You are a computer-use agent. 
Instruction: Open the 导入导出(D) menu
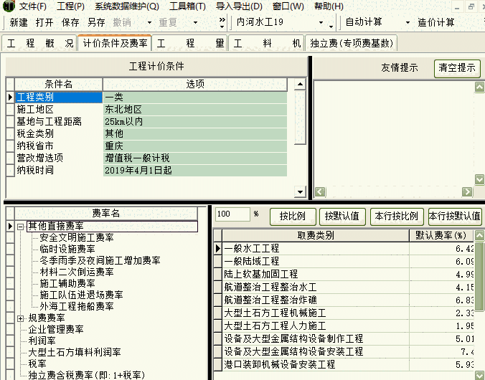(239, 6)
